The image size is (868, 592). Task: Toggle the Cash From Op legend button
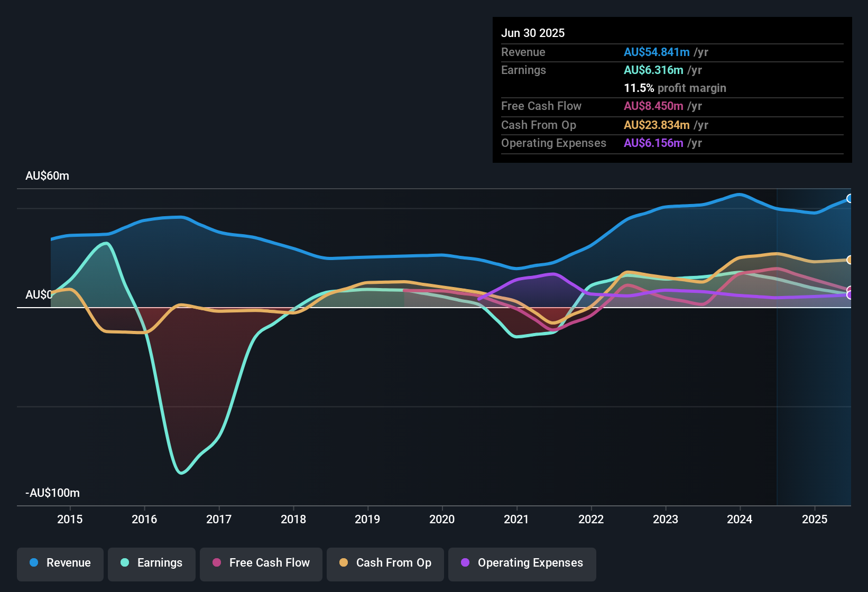(385, 564)
